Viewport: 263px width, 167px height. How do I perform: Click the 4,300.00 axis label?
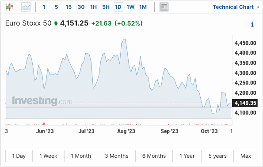pos(245,73)
